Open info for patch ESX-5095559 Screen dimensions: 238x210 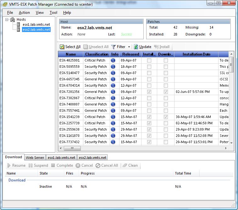tap(113, 67)
